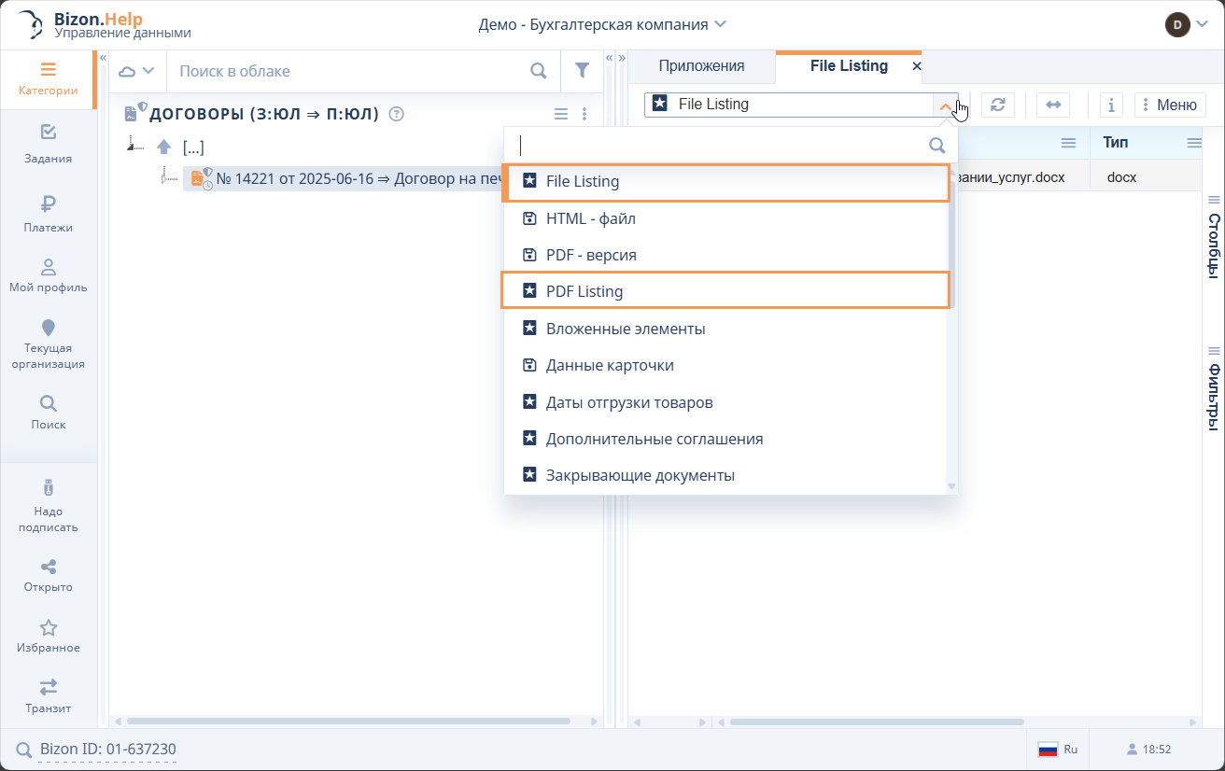Choose Вложенные элементы option

point(626,329)
